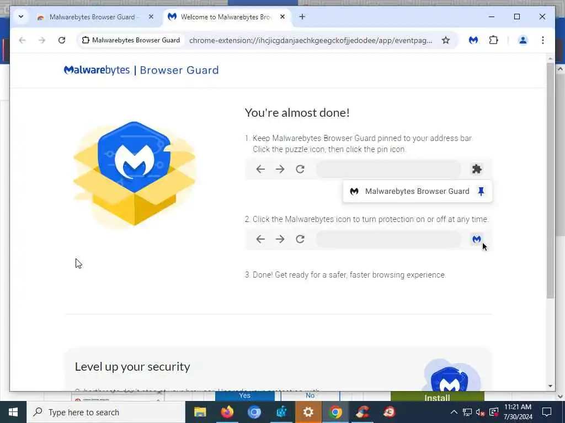Open File Explorer from the taskbar
Viewport: 565px width, 423px height.
pyautogui.click(x=200, y=412)
